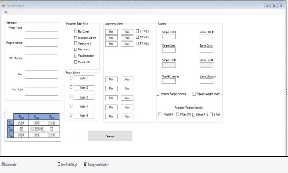Tick the checkbox beside Button 3

tap(71, 96)
